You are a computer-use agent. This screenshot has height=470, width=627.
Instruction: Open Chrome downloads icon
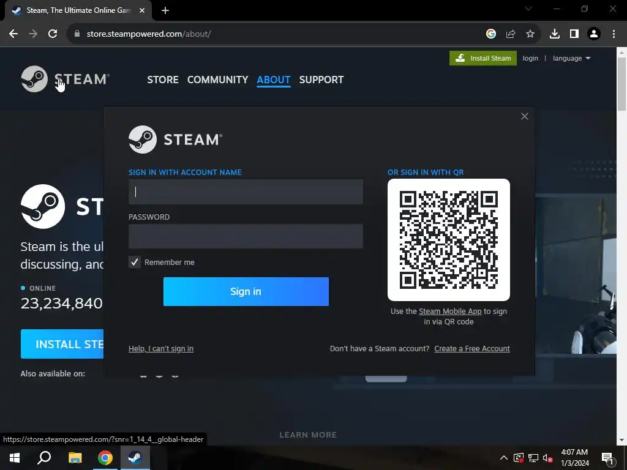point(555,34)
